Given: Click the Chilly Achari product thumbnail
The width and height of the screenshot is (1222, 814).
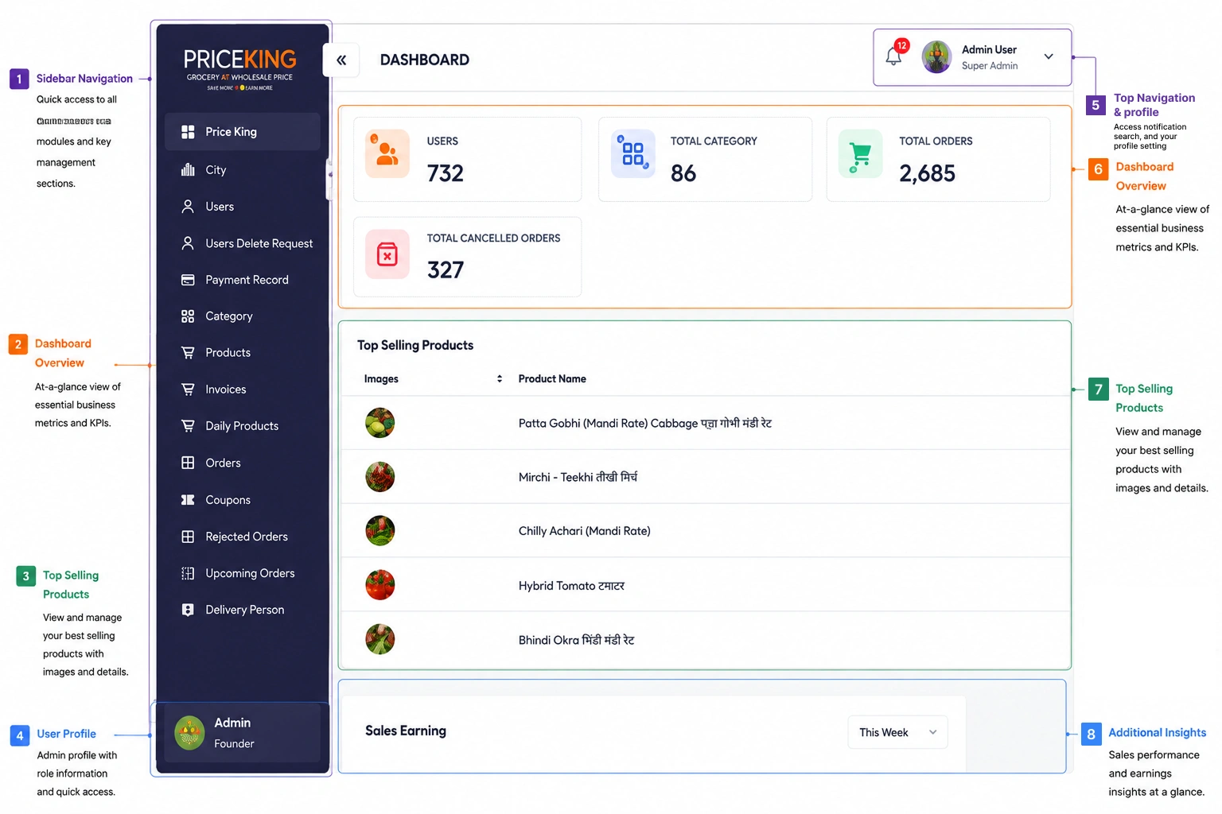Looking at the screenshot, I should pyautogui.click(x=380, y=531).
